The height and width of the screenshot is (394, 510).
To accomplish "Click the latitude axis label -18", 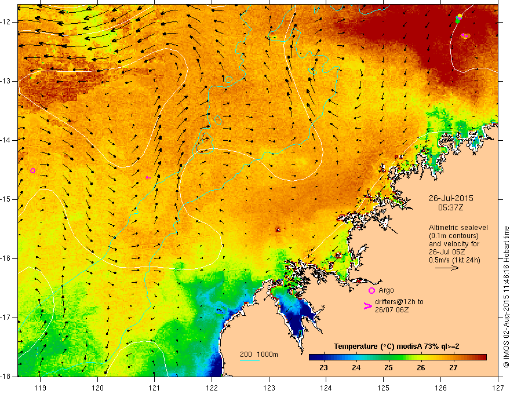I will tap(6, 377).
